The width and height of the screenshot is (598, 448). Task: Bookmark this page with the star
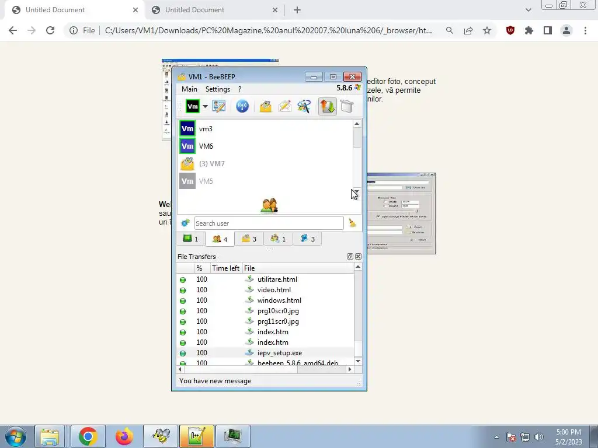coord(487,30)
